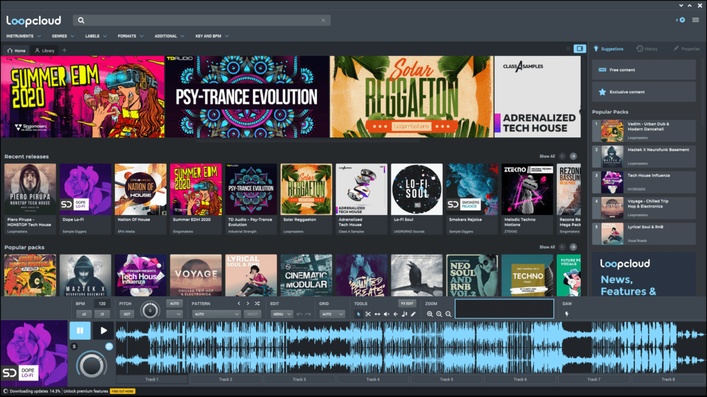
Task: Expand the Formats filter dropdown
Action: pyautogui.click(x=131, y=36)
